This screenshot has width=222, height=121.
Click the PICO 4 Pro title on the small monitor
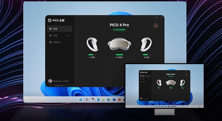171,74
